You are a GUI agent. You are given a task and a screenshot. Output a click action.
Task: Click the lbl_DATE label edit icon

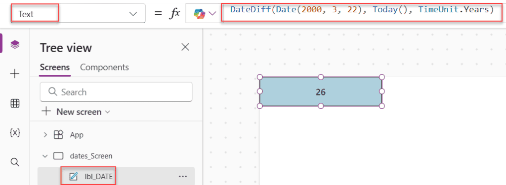[x=74, y=176]
